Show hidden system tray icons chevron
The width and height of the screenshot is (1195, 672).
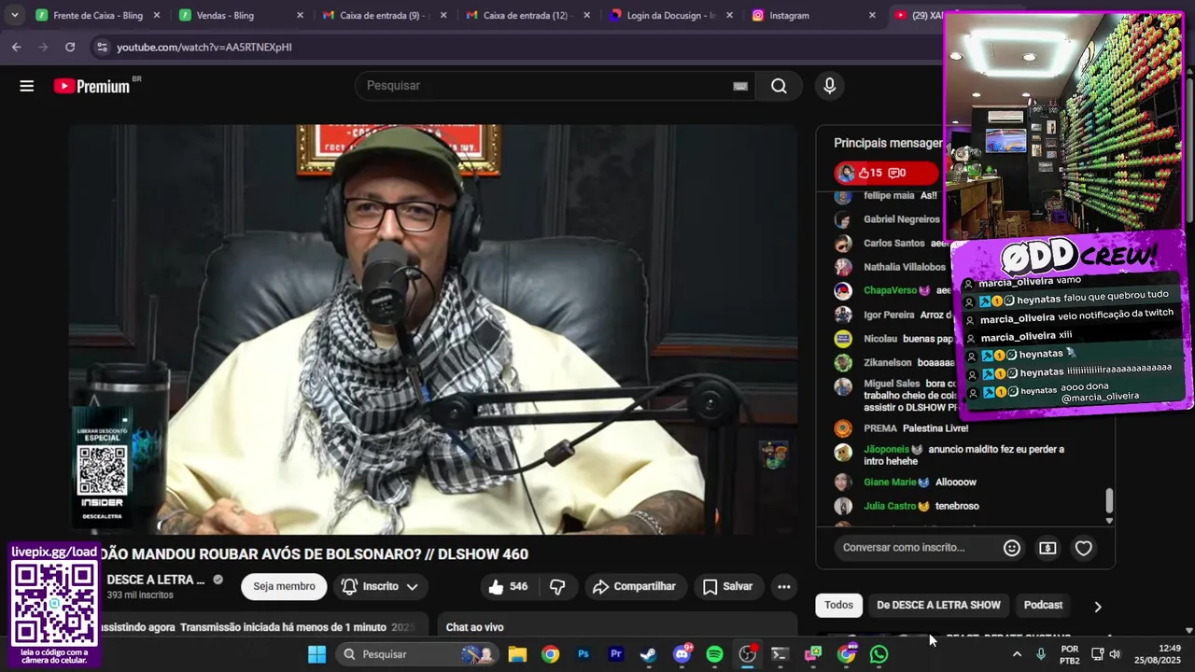tap(1017, 654)
